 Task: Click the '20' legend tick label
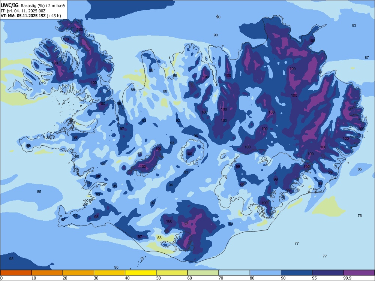(65, 278)
